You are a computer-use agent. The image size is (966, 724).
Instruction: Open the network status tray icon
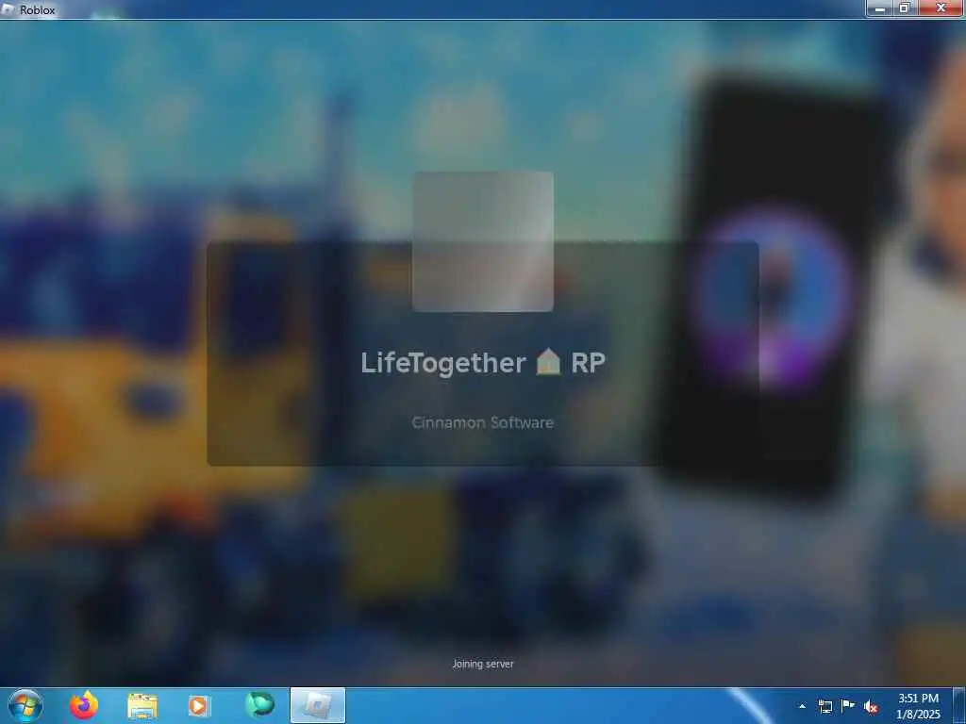pyautogui.click(x=824, y=706)
